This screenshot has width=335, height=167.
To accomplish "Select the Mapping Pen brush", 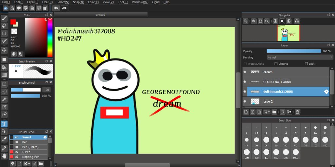I will 28,157.
